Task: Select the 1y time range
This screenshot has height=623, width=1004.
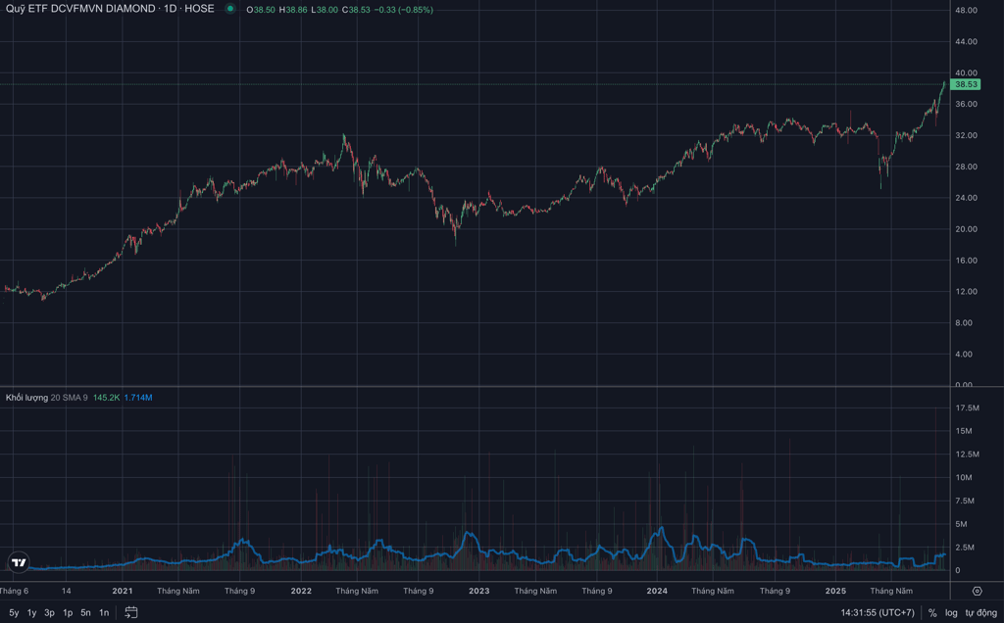Action: (31, 613)
